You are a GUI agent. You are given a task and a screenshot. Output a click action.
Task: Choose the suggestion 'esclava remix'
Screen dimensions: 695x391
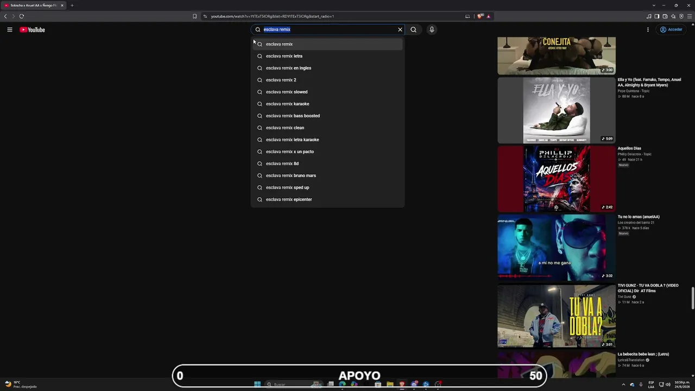(x=327, y=44)
